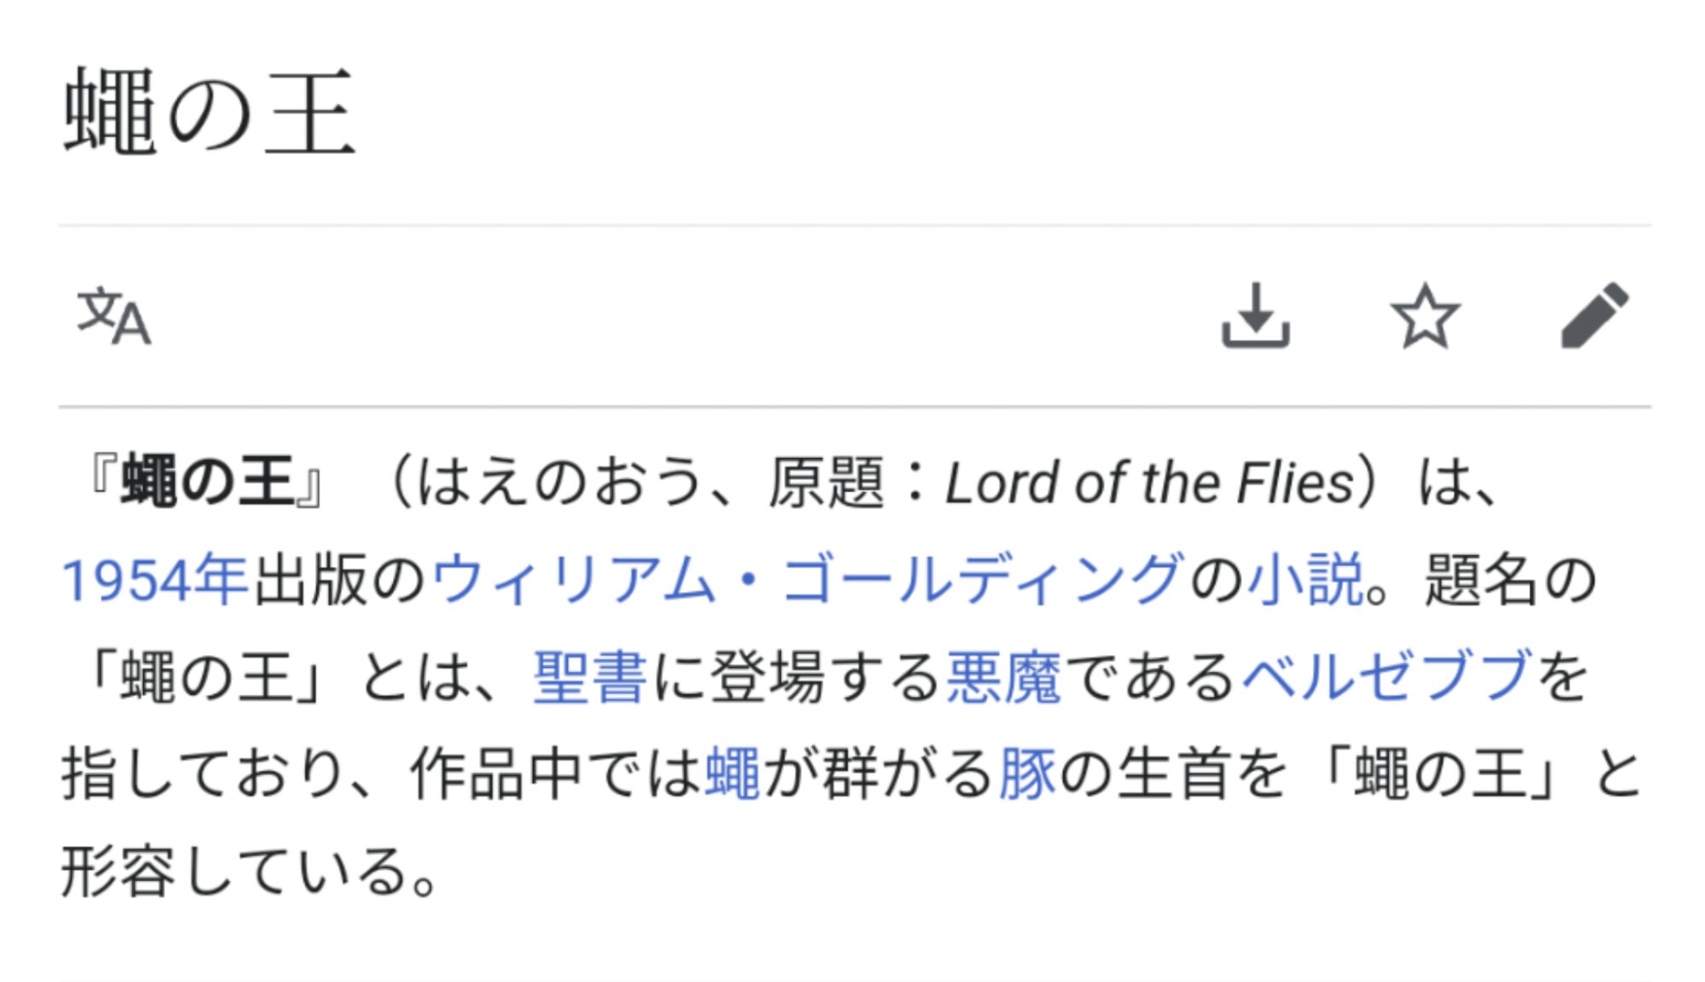This screenshot has width=1705, height=982.
Task: Open the 小説 link
Action: coord(1305,580)
